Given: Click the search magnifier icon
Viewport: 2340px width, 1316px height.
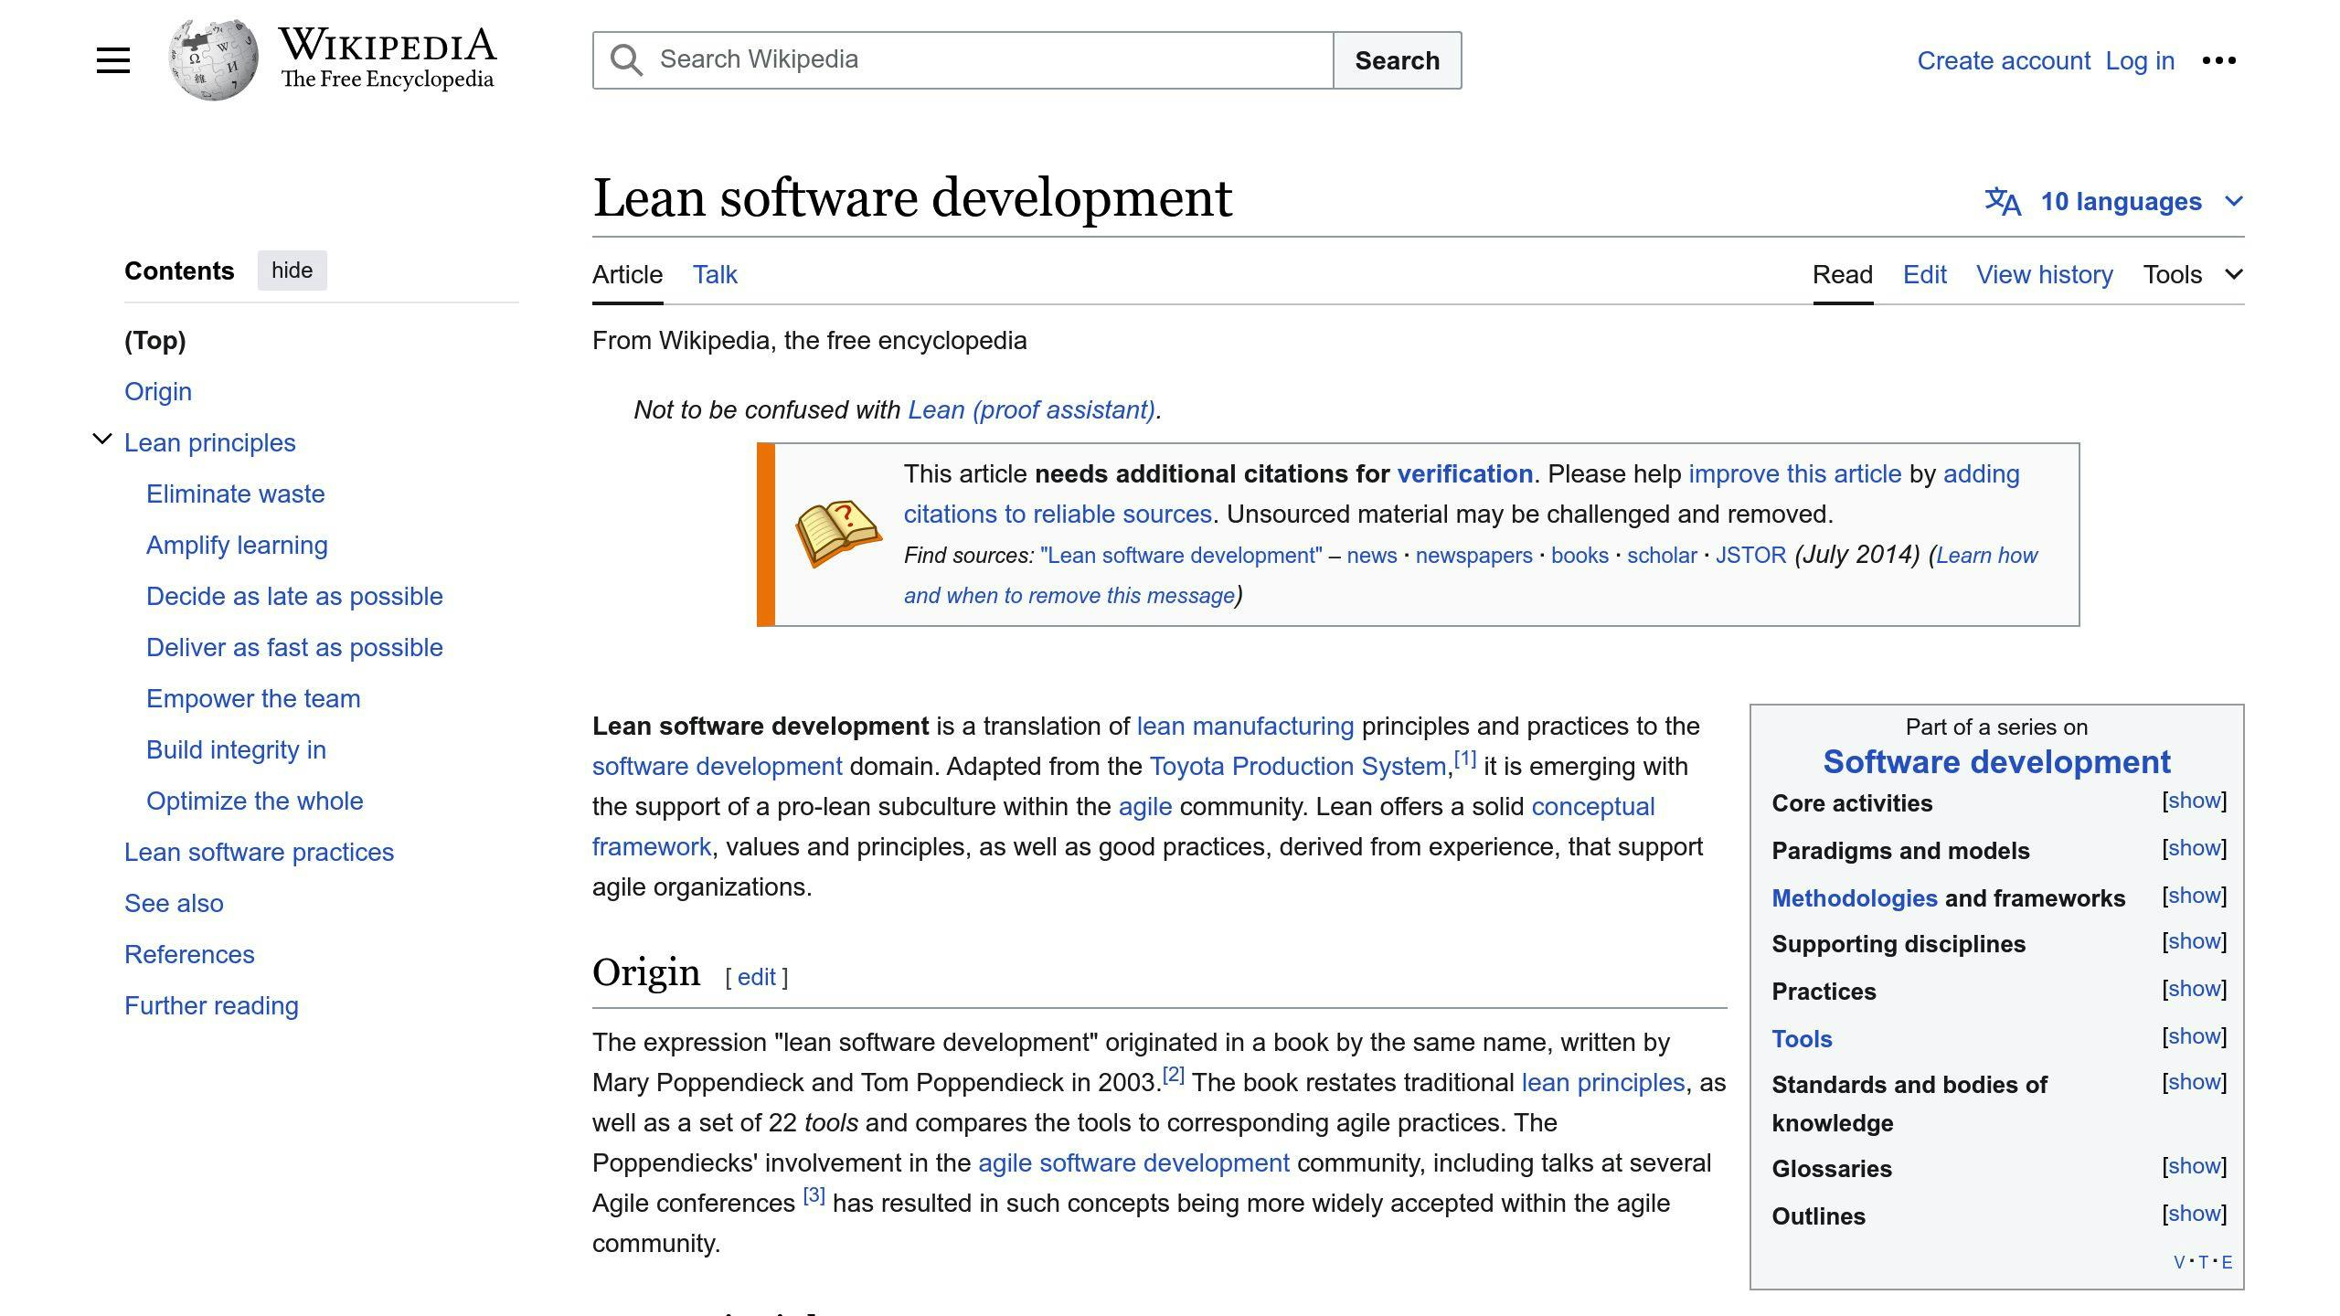Looking at the screenshot, I should [625, 58].
